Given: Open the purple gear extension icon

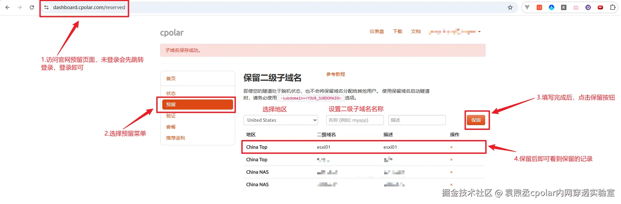Looking at the screenshot, I should (588, 7).
